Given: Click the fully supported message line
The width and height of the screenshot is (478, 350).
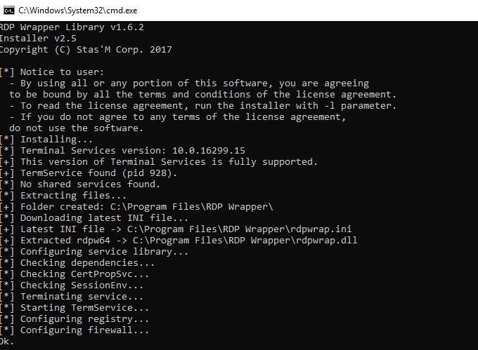Looking at the screenshot, I should click(x=159, y=161).
